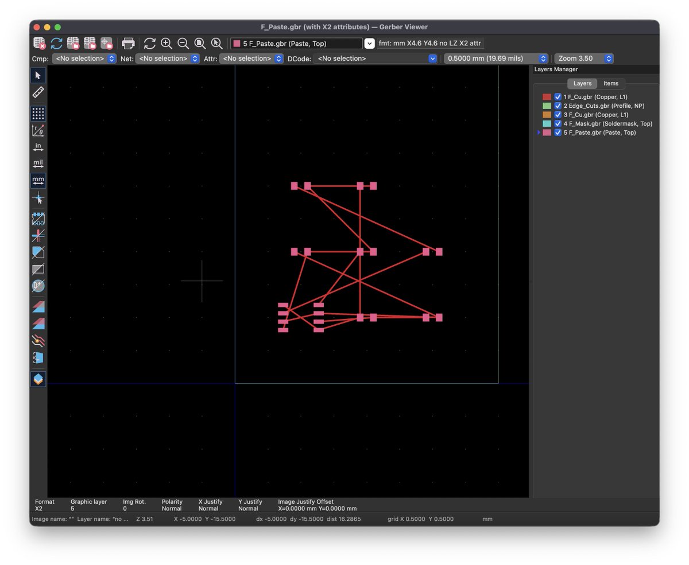
Task: Refresh the canvas view icon
Action: (x=150, y=44)
